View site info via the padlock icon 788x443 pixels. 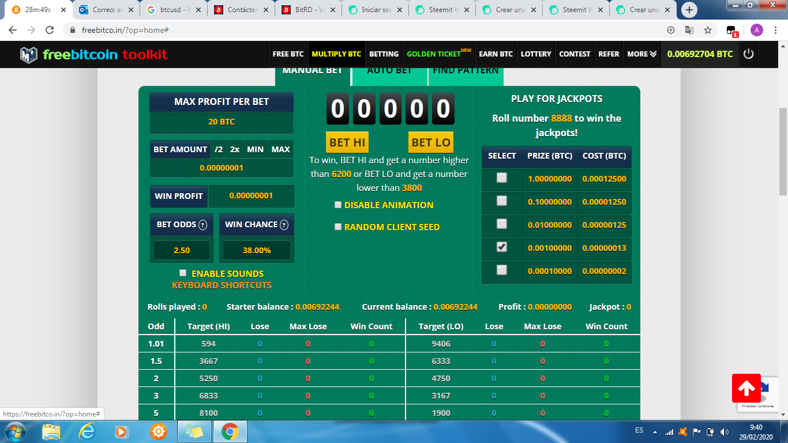pyautogui.click(x=73, y=30)
